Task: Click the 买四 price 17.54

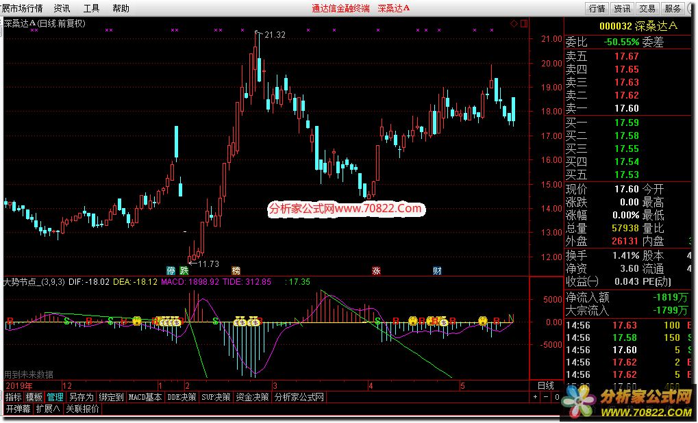Action: [x=627, y=162]
